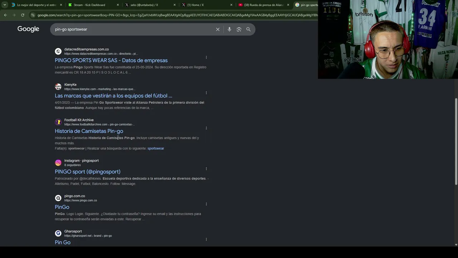Go to Google home via logo
458x258 pixels.
(x=28, y=29)
